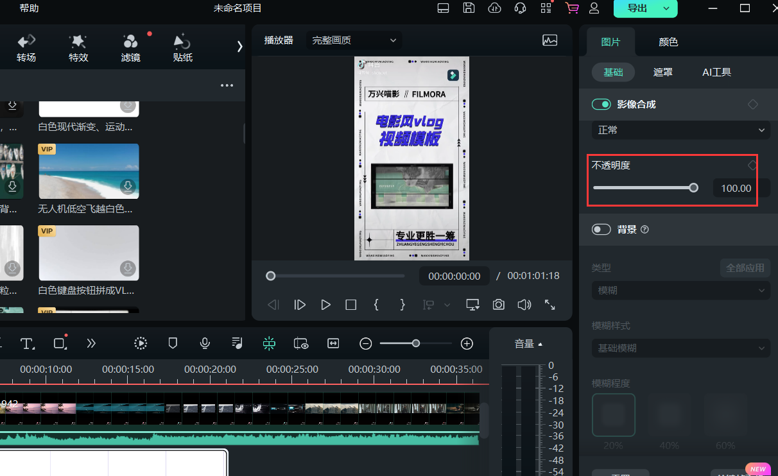Click the zoom in plus on timeline
The image size is (778, 476).
coord(467,343)
